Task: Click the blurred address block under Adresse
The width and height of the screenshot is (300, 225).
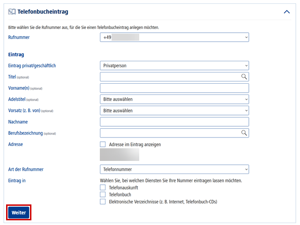Action: coord(120,155)
